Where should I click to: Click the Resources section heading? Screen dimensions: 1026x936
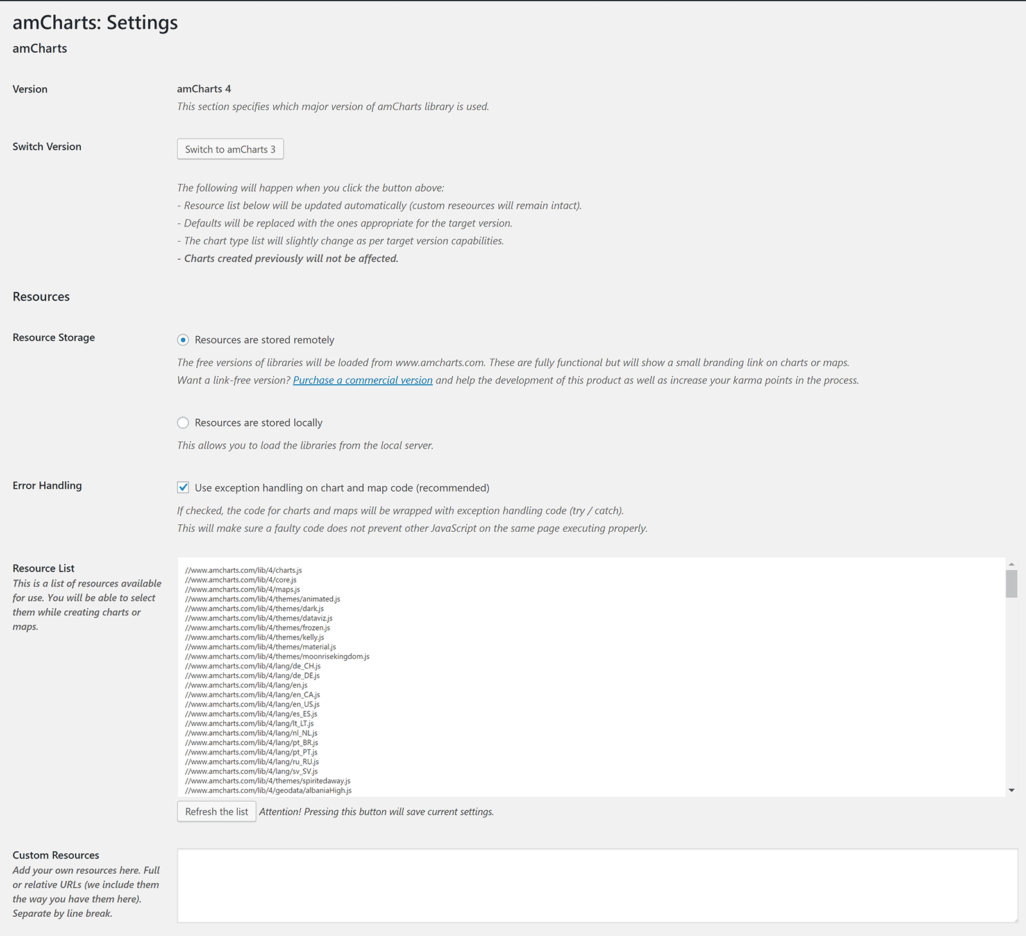(41, 297)
